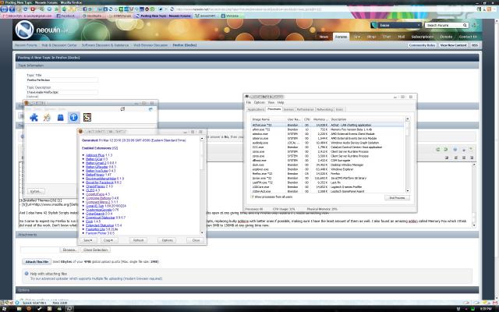Switch to the Facebook browser tab

(x=66, y=16)
